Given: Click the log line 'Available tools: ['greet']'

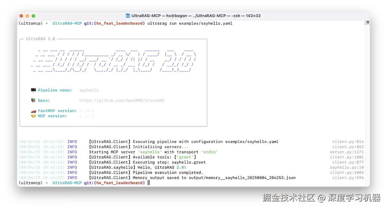Looking at the screenshot, I should point(142,157).
